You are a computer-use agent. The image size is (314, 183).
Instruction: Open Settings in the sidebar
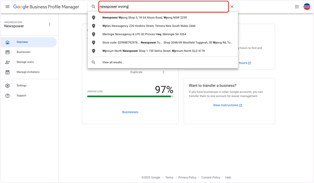click(x=29, y=85)
